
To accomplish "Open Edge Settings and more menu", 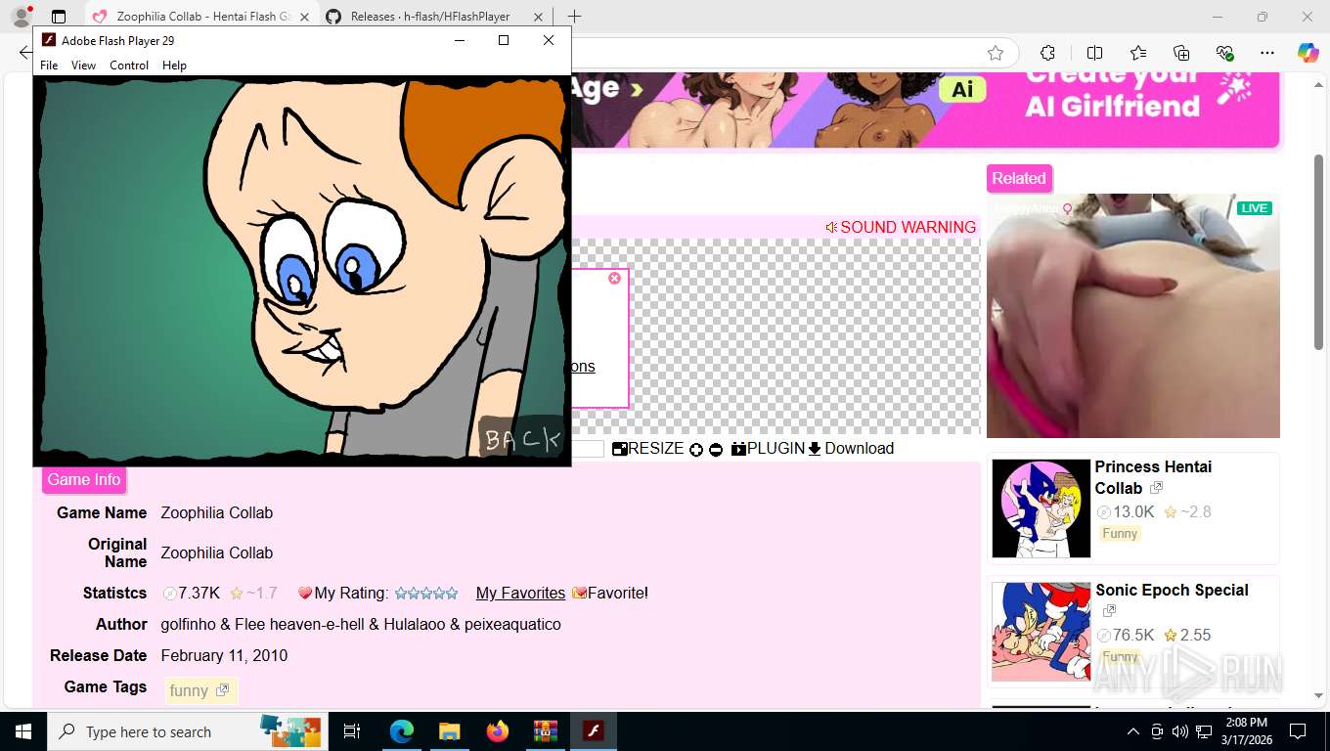I will click(1267, 53).
